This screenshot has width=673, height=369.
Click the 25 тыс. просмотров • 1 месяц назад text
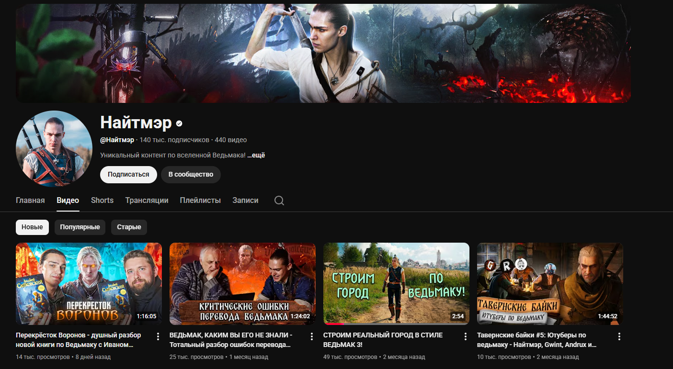(x=219, y=357)
